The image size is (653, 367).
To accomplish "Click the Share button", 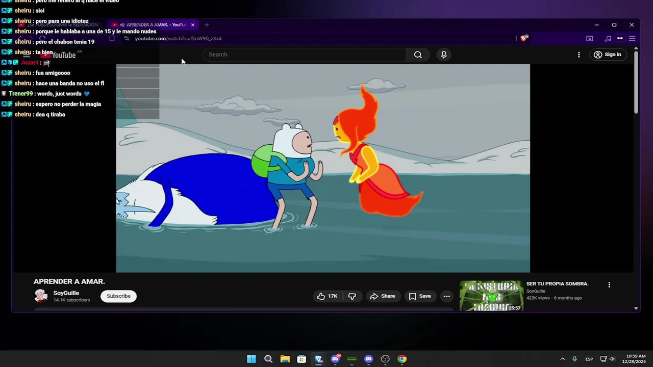I will 383,296.
